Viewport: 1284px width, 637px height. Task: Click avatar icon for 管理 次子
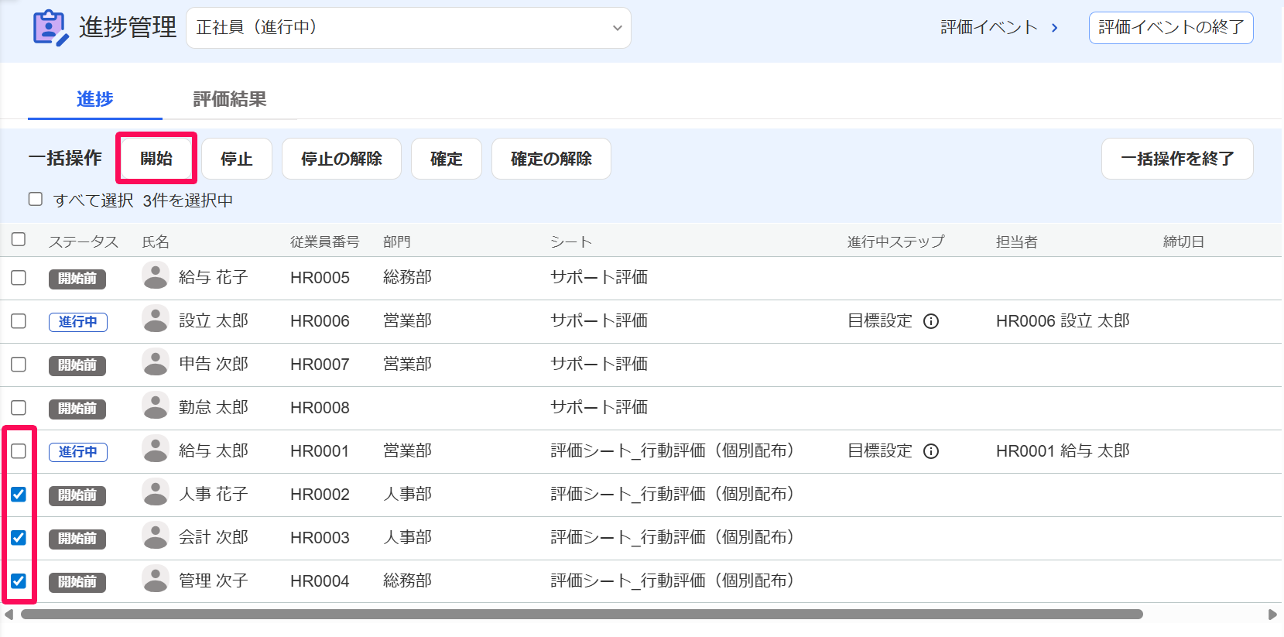[156, 579]
